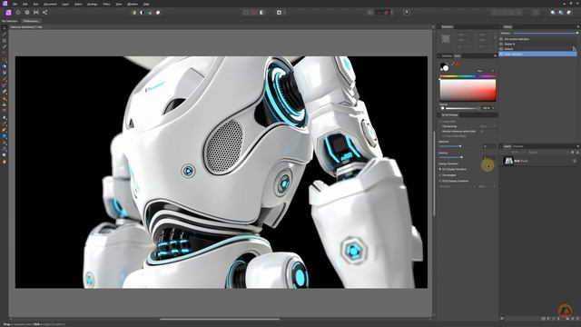The height and width of the screenshot is (327, 581).
Task: Switch to the Liquify Persona icon
Action: [x=18, y=12]
